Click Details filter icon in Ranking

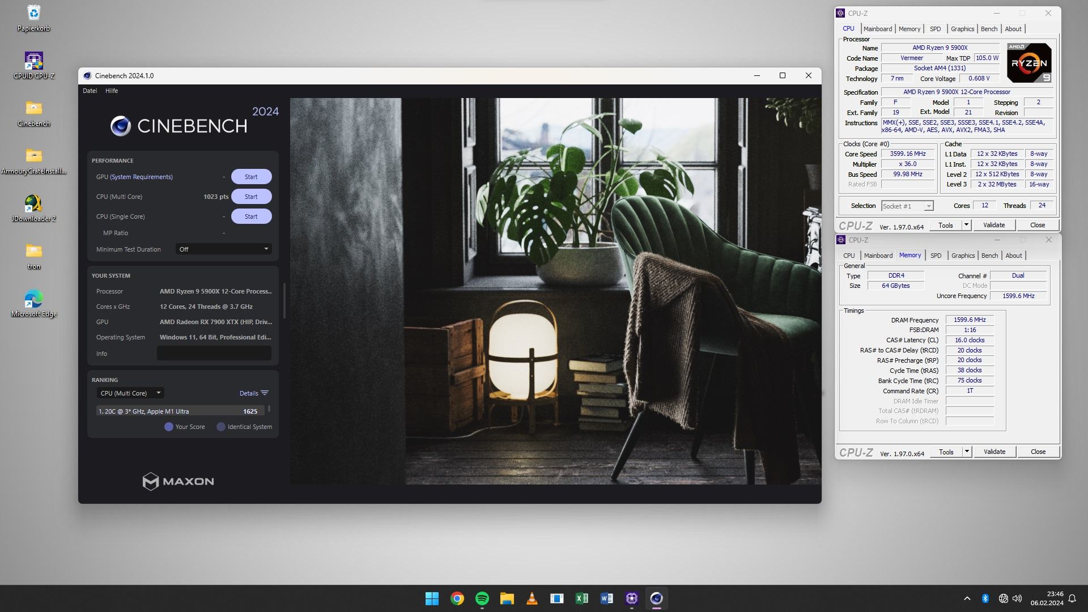[x=265, y=393]
